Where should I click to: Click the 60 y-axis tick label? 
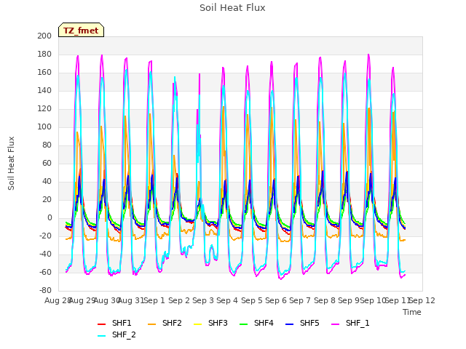[x=47, y=163]
